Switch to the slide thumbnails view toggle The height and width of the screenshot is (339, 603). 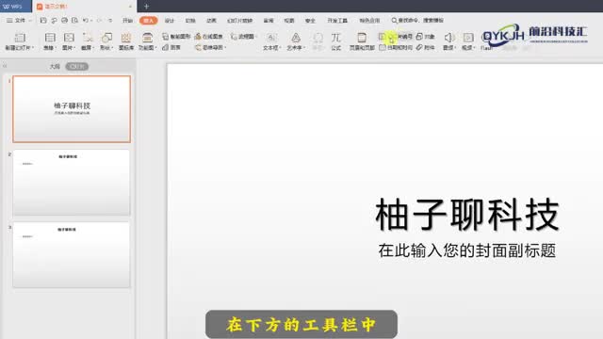tap(77, 67)
